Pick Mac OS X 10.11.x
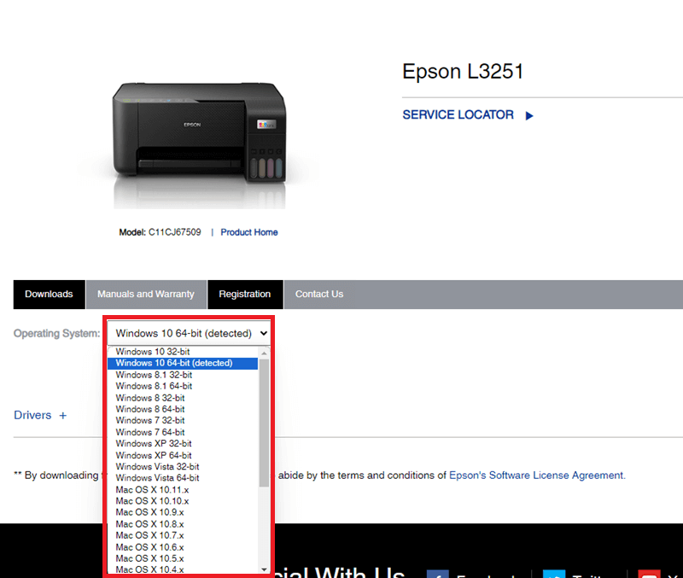 tap(183, 489)
